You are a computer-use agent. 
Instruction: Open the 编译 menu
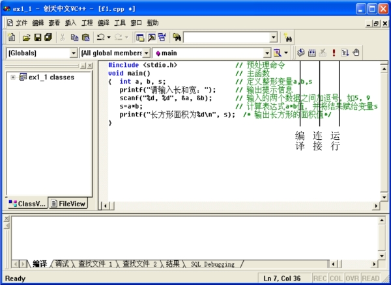(104, 23)
